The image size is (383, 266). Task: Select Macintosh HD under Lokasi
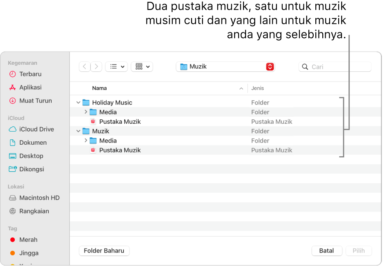(39, 198)
